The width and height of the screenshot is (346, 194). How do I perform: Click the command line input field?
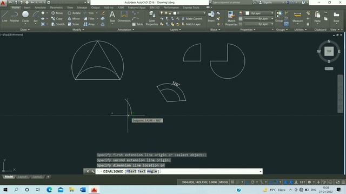point(179,171)
